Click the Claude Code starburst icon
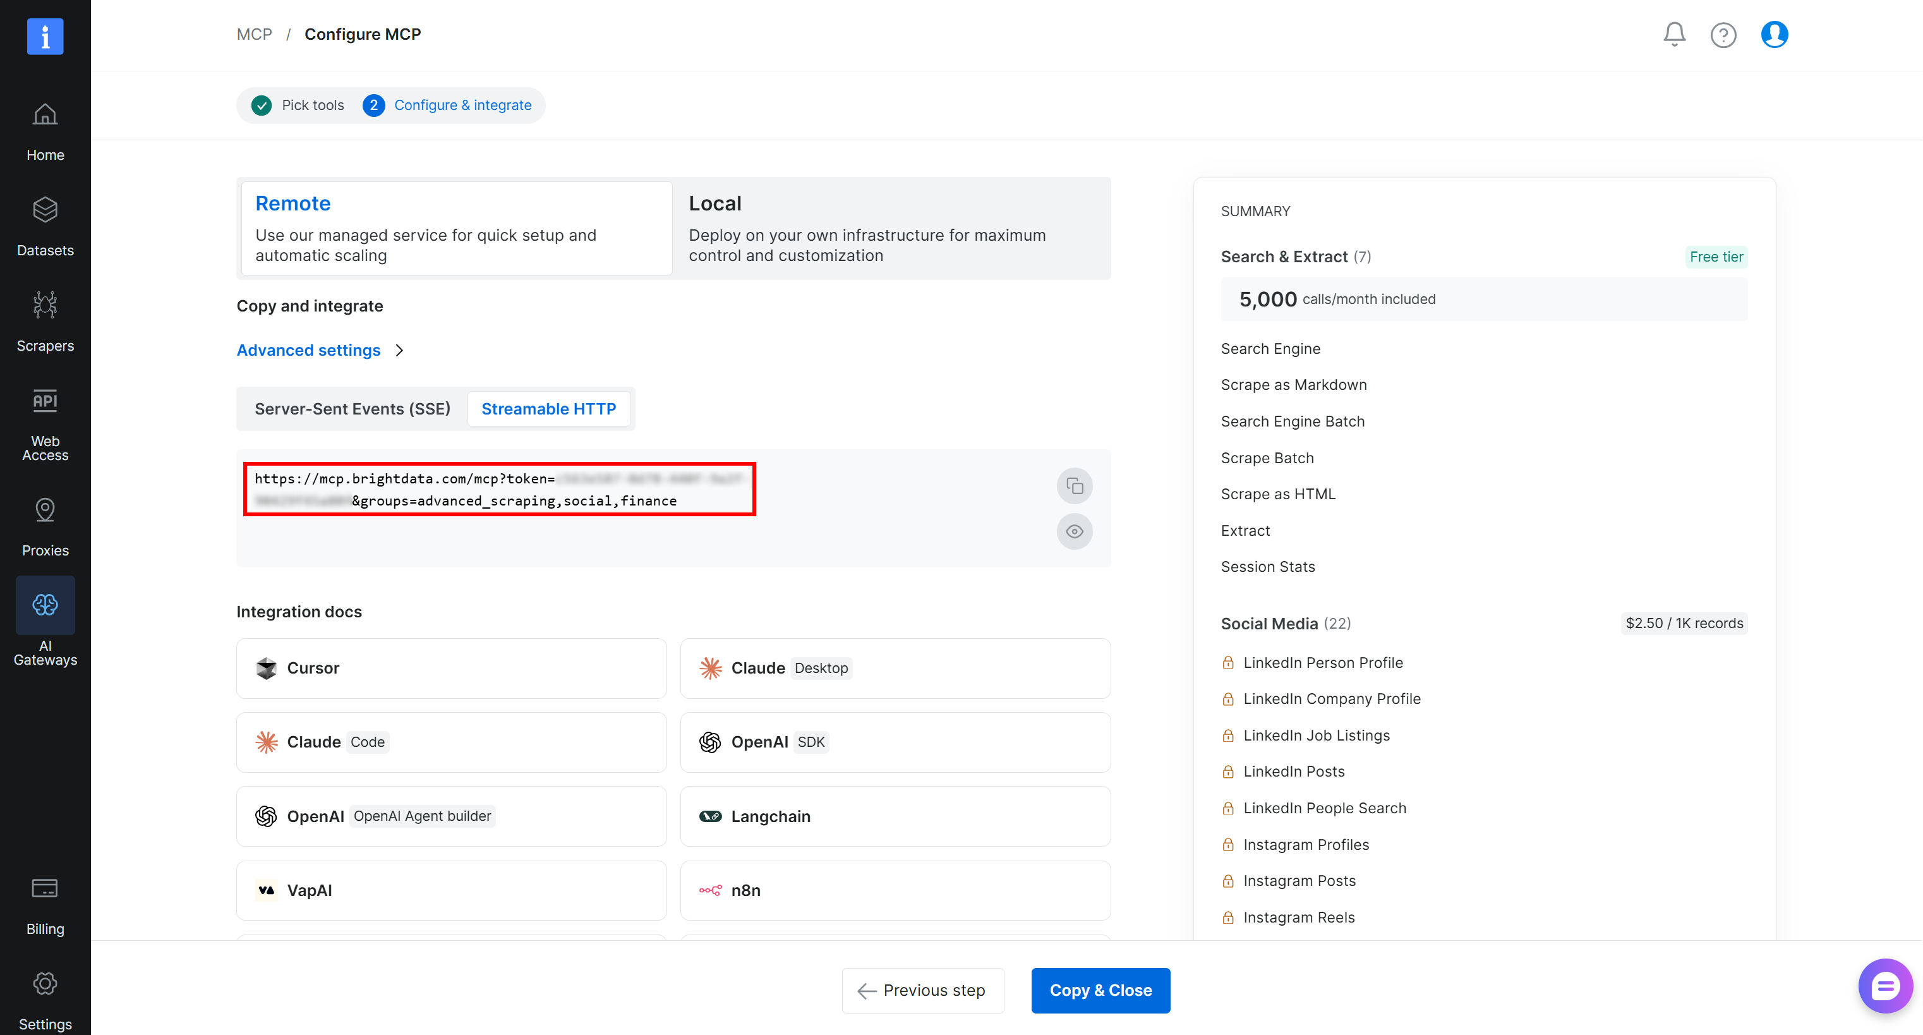This screenshot has width=1923, height=1035. (266, 742)
